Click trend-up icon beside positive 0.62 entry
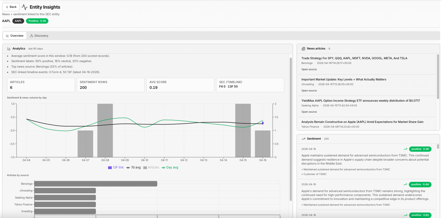The height and width of the screenshot is (218, 442). (405, 215)
